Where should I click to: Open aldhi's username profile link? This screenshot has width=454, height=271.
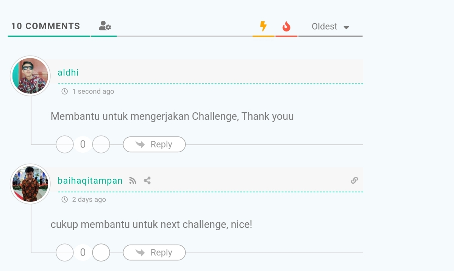pos(68,72)
